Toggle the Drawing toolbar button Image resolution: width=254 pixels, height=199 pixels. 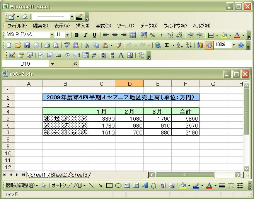click(209, 45)
